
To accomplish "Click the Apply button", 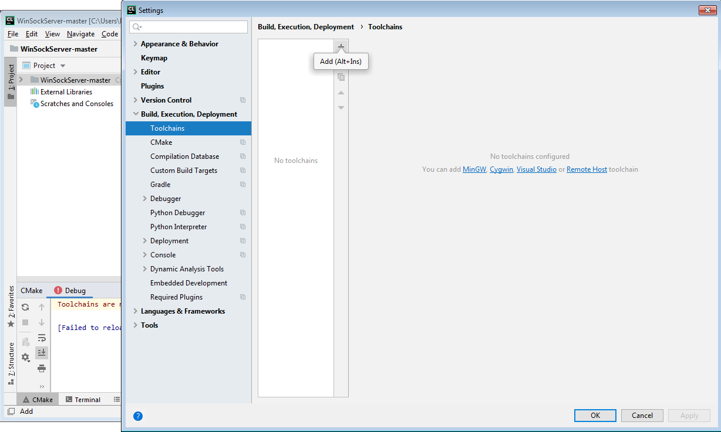I will tap(689, 416).
